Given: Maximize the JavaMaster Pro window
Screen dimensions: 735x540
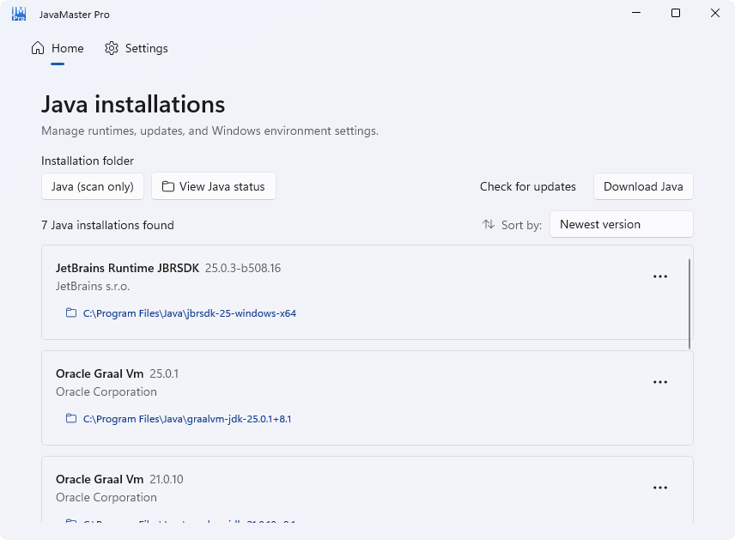Looking at the screenshot, I should pos(676,13).
